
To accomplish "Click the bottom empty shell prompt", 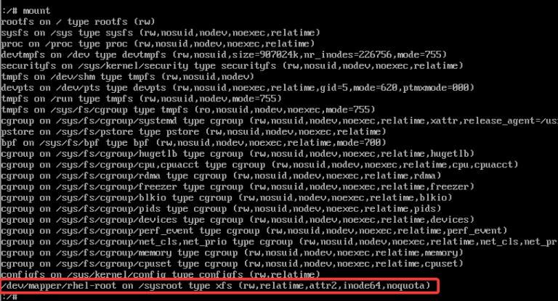I will [x=9, y=297].
